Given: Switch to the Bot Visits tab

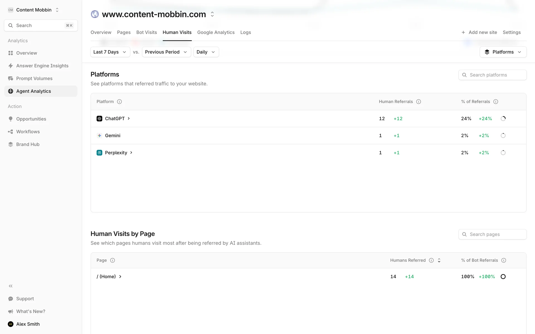Looking at the screenshot, I should click(147, 32).
